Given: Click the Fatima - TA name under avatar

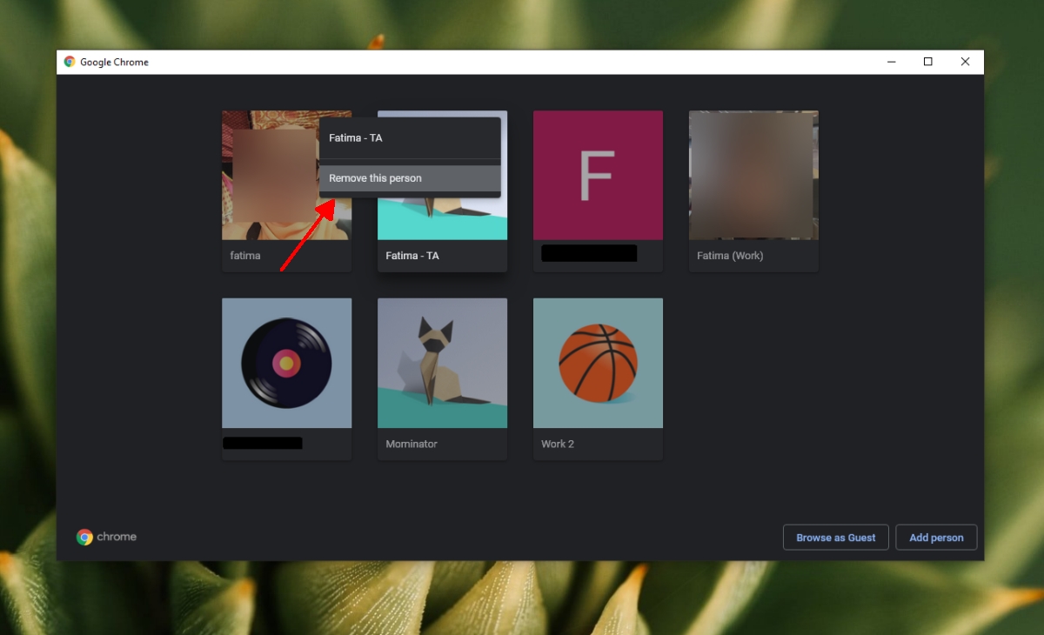Looking at the screenshot, I should tap(412, 256).
